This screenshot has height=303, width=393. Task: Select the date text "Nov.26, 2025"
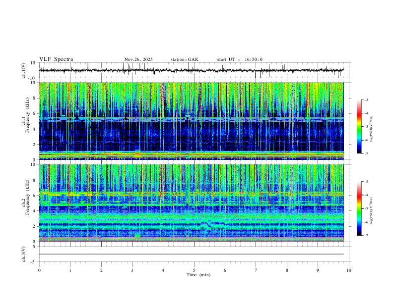(x=138, y=59)
